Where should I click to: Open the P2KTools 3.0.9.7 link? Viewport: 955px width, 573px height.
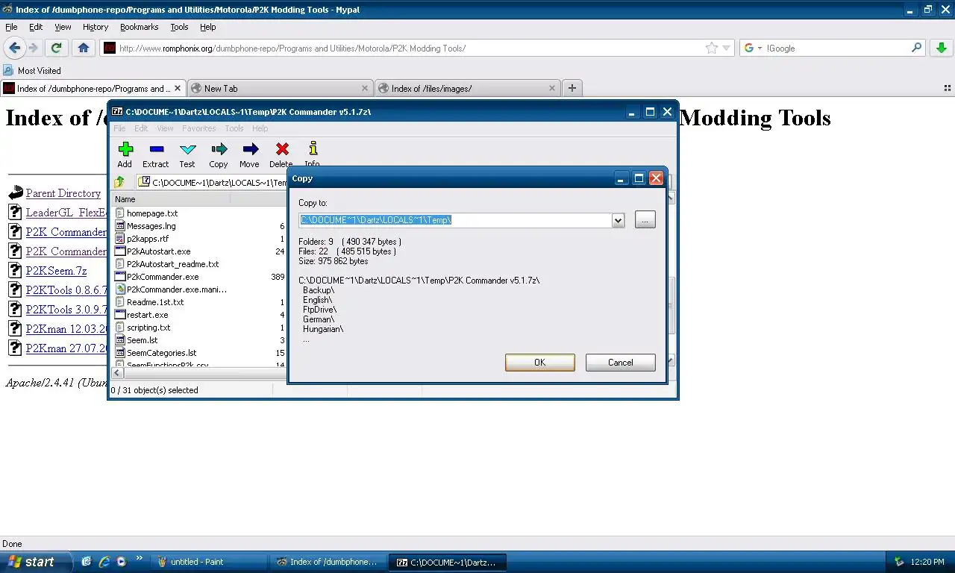[x=66, y=309]
